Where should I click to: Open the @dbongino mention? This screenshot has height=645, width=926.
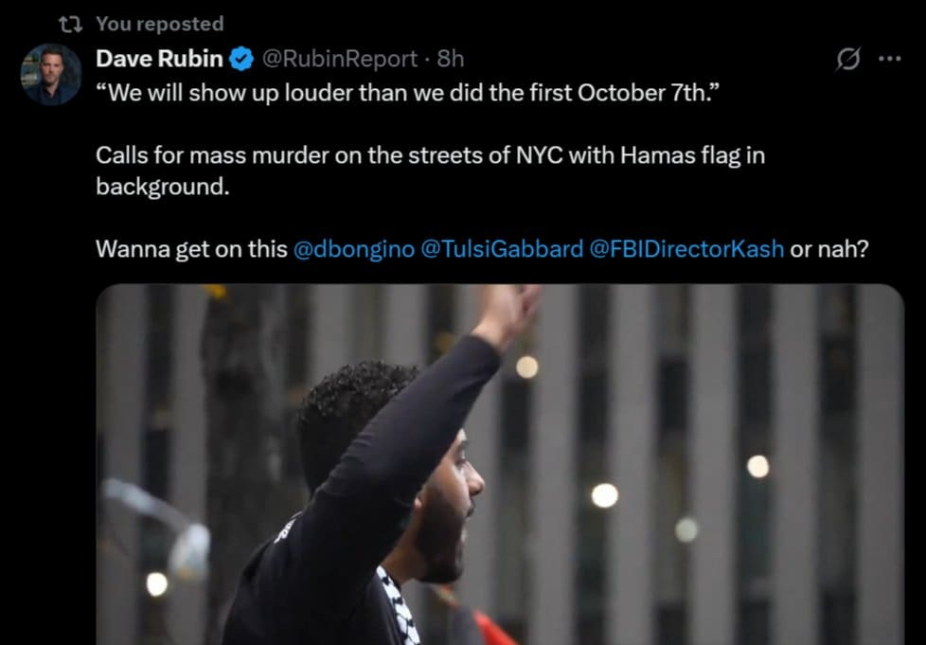pyautogui.click(x=354, y=249)
